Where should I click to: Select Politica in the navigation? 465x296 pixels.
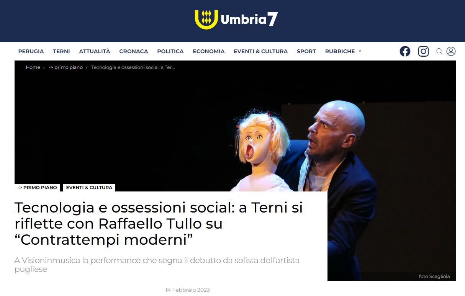(x=170, y=51)
